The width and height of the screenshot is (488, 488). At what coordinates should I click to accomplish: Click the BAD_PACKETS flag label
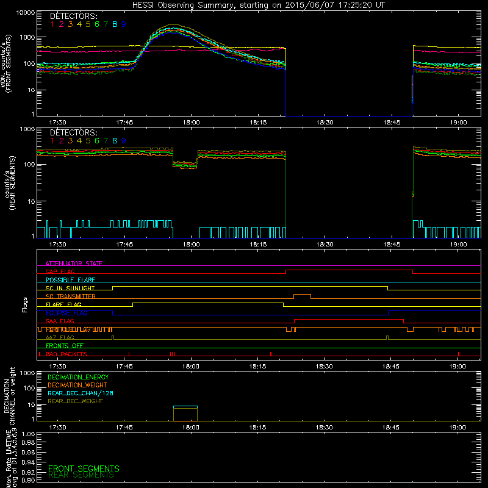pos(66,354)
